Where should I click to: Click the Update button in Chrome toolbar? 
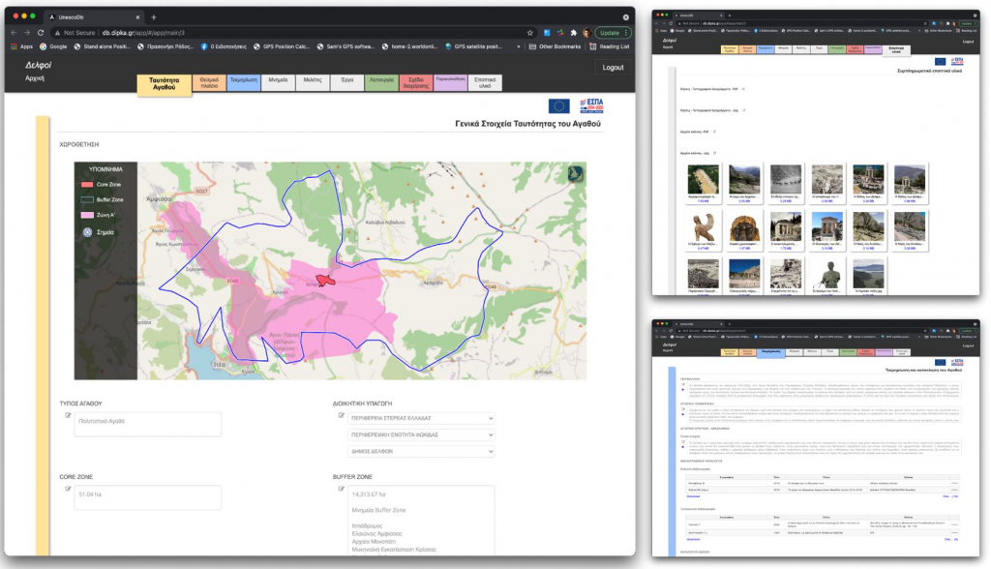[610, 33]
